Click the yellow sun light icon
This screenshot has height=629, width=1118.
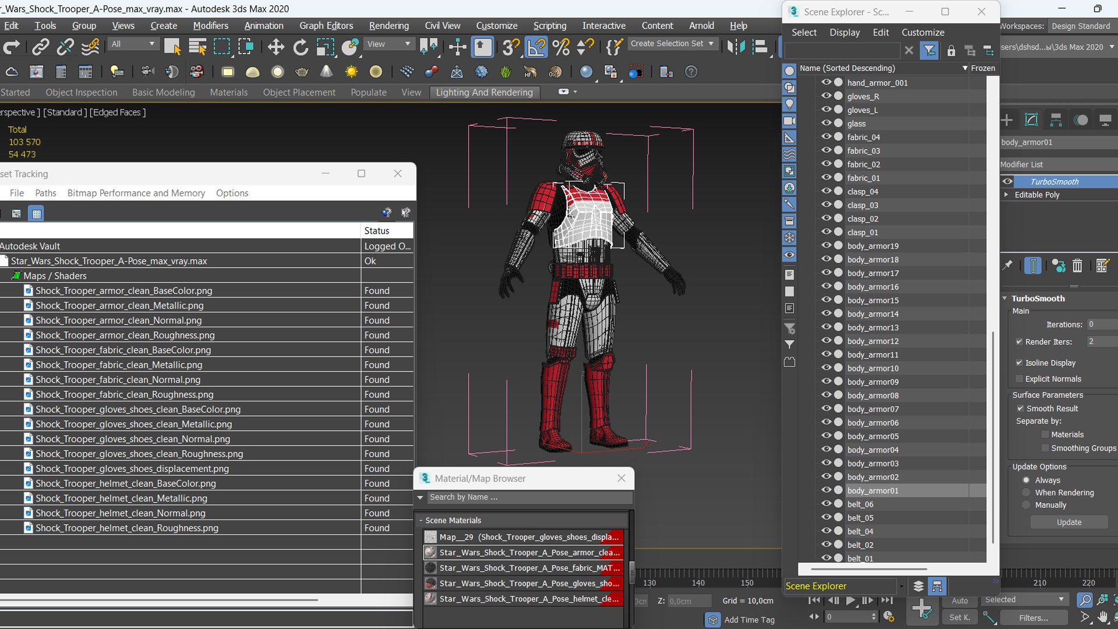[x=351, y=72]
